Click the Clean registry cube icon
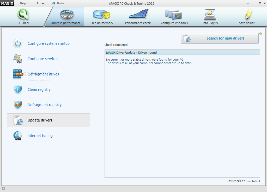267x192 pixels. (x=18, y=89)
